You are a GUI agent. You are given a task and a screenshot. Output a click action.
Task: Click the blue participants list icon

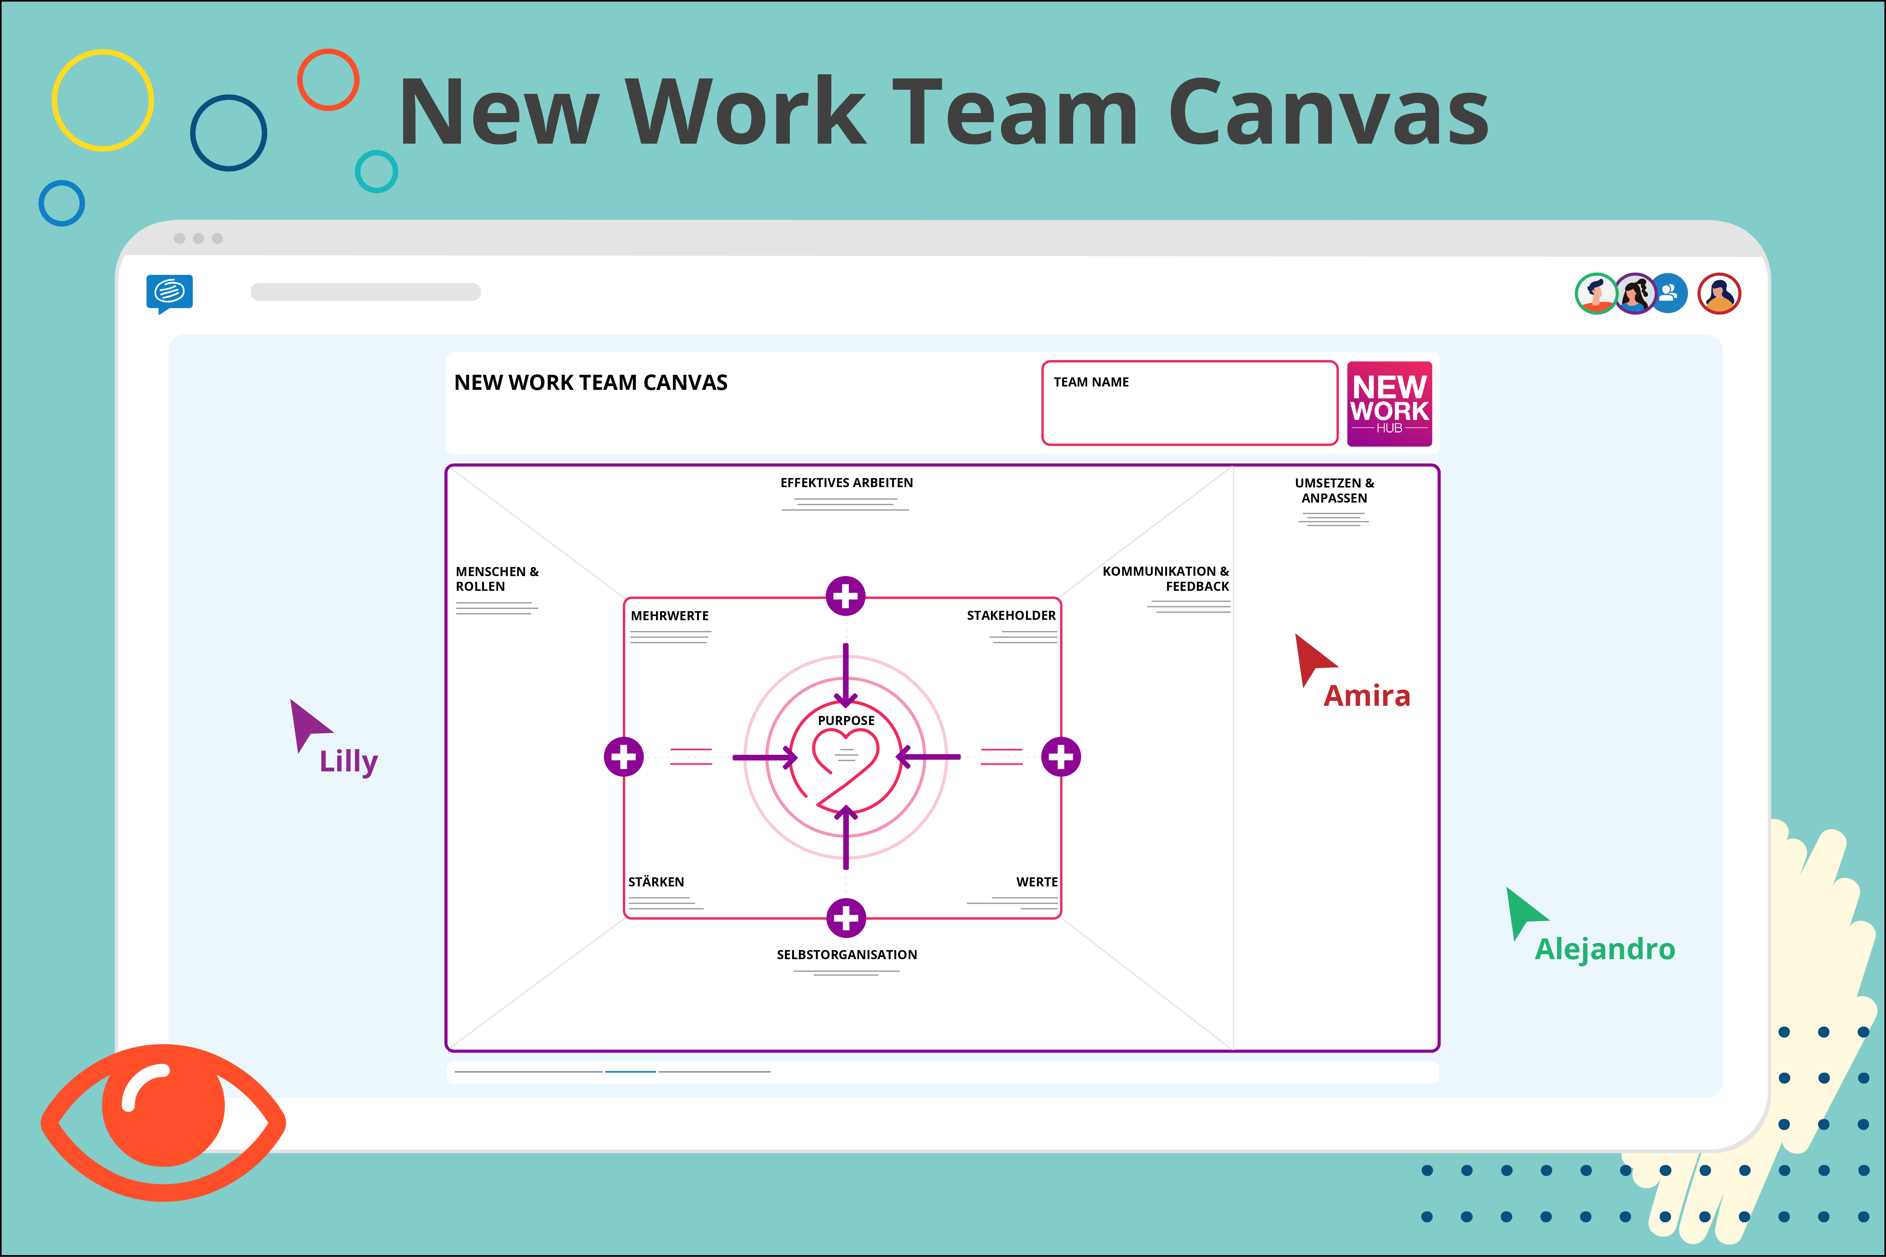pyautogui.click(x=1670, y=293)
